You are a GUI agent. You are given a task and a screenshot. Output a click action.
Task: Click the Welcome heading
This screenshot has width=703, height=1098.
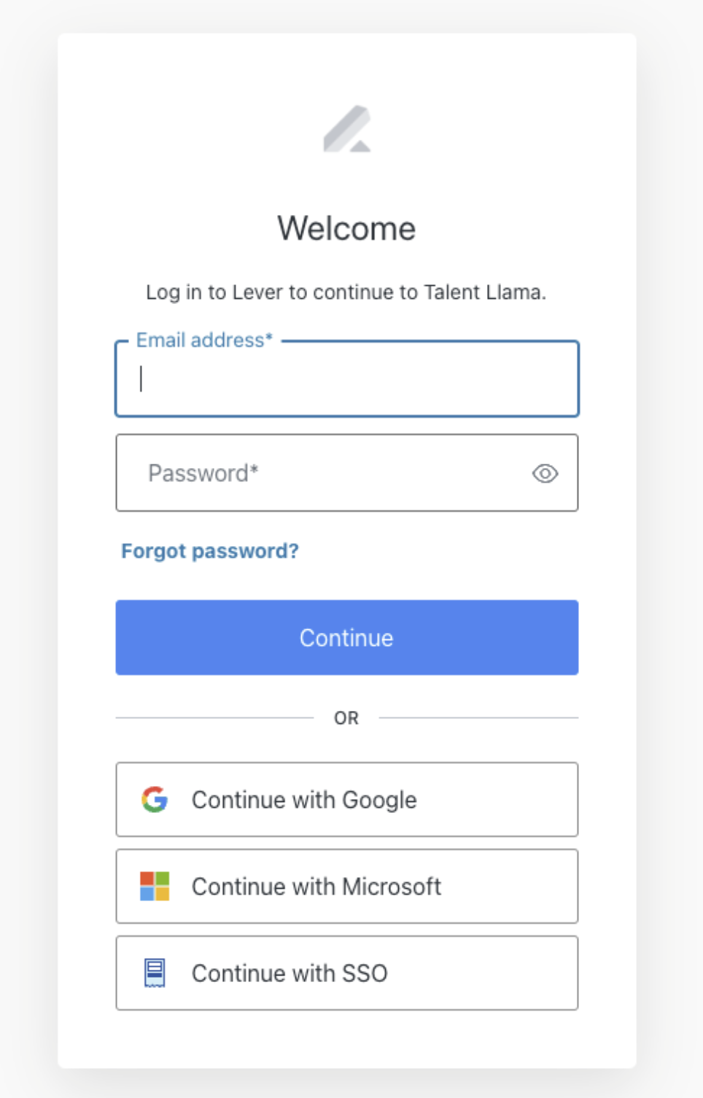pos(346,228)
